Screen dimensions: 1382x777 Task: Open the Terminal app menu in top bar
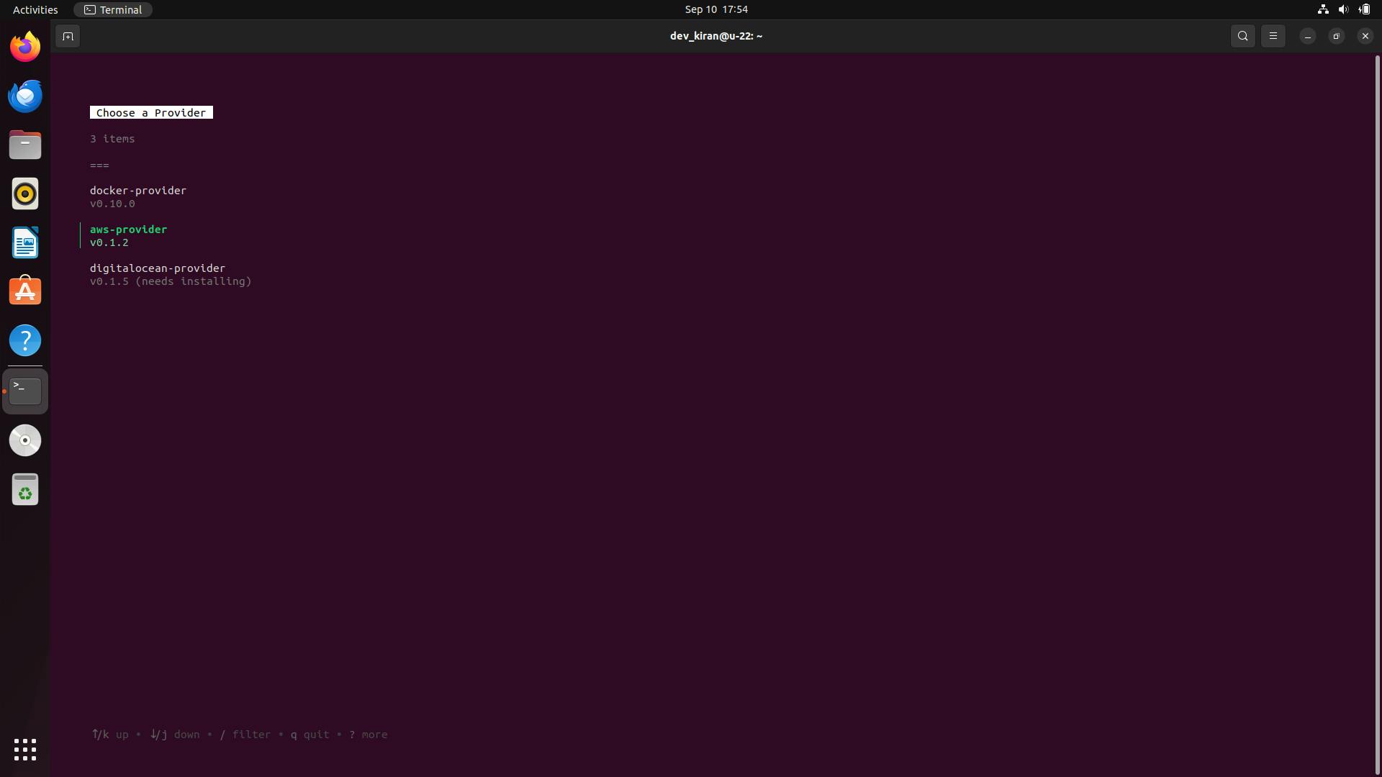click(x=113, y=9)
